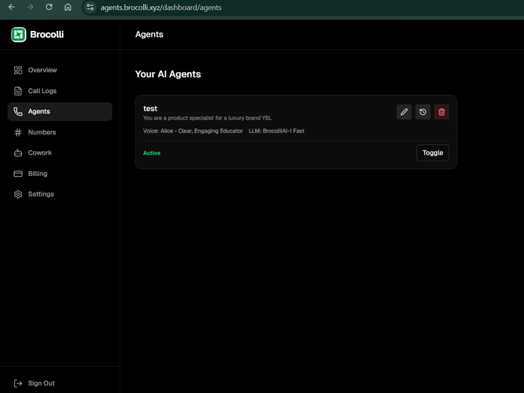Click the Numbers hash icon
524x393 pixels.
coord(18,133)
